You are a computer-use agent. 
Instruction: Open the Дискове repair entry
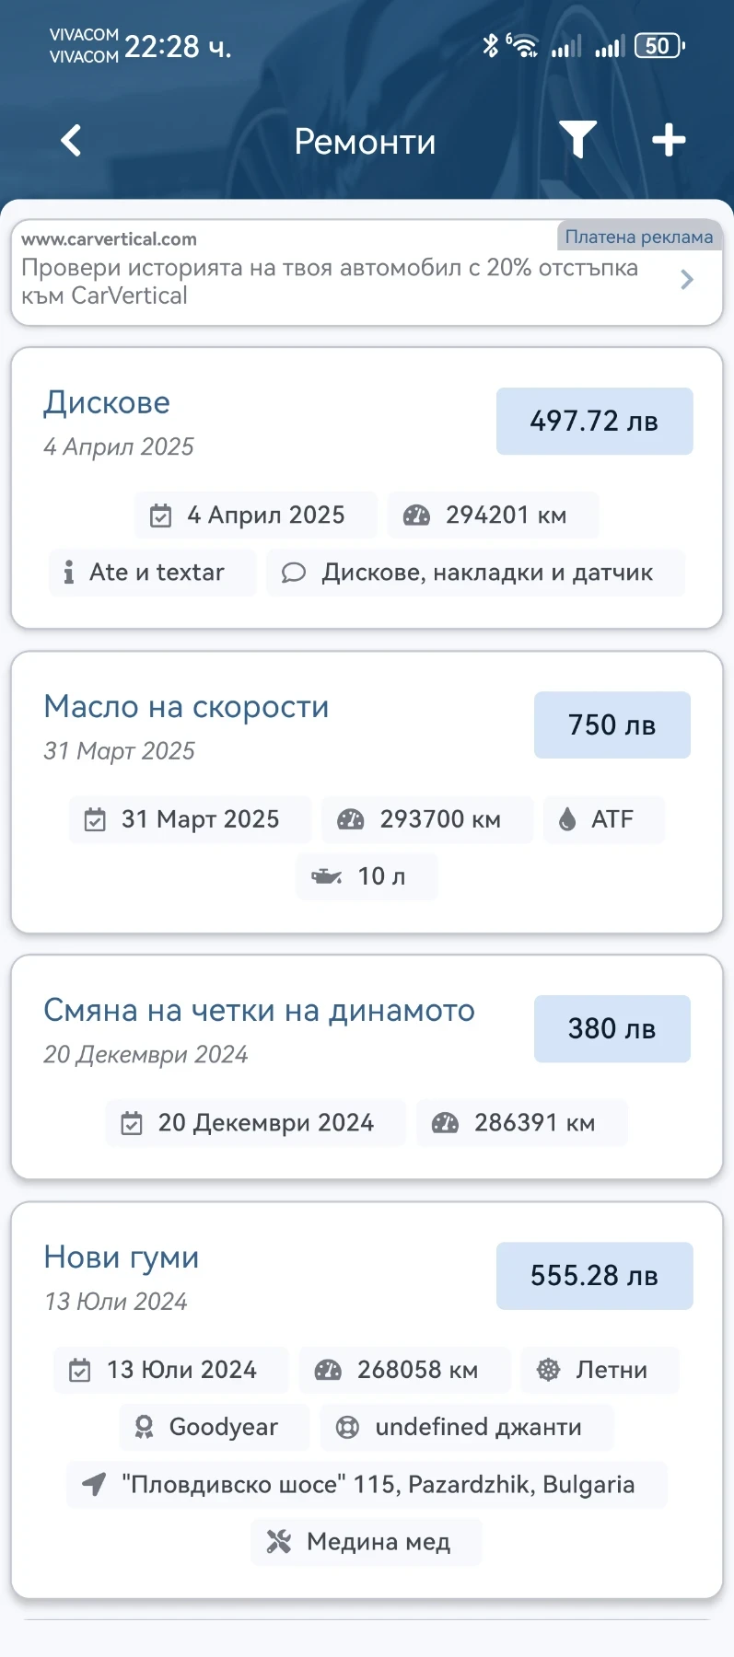[x=367, y=488]
